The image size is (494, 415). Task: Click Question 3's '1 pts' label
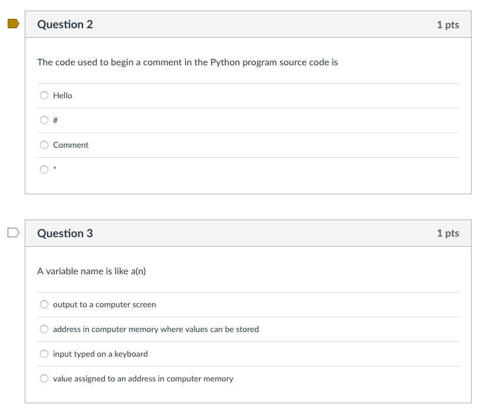[447, 234]
